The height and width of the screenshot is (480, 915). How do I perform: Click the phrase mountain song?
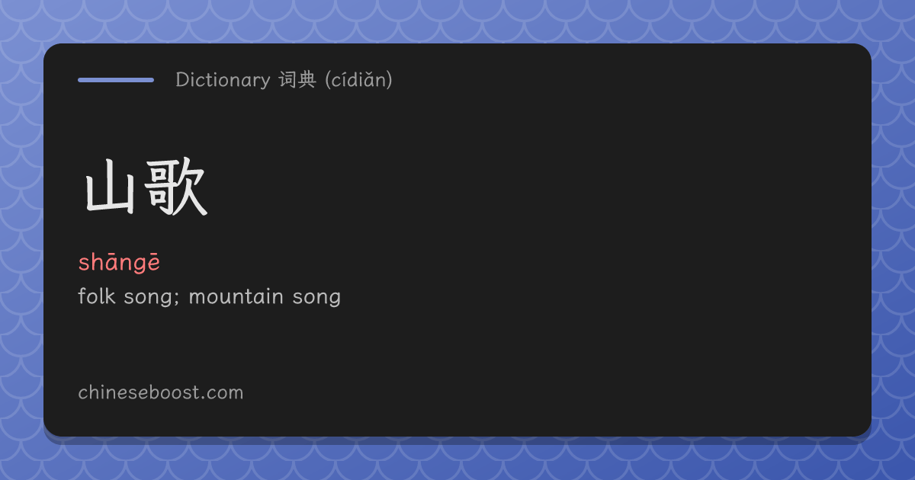point(265,296)
